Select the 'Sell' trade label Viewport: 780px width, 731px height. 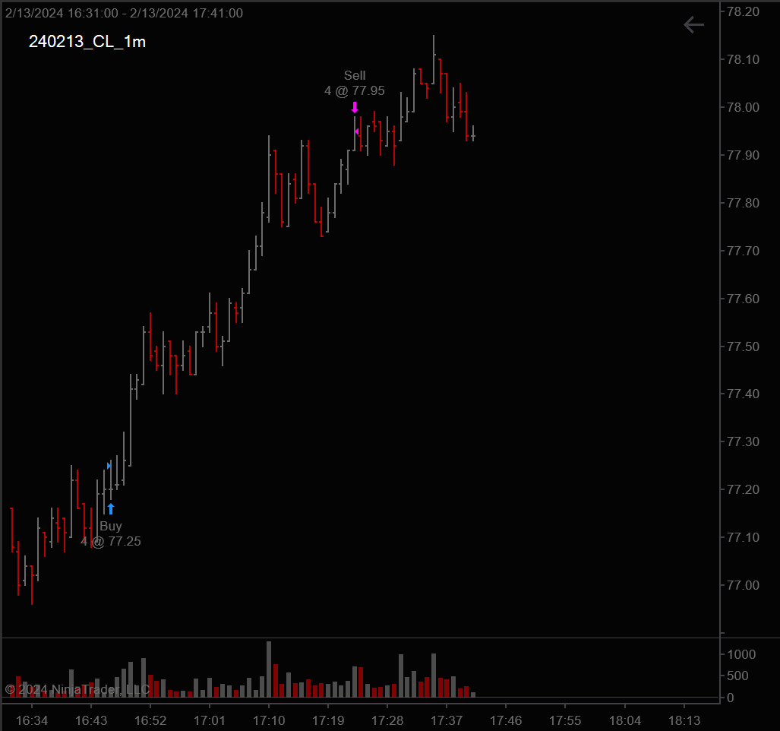pyautogui.click(x=355, y=75)
